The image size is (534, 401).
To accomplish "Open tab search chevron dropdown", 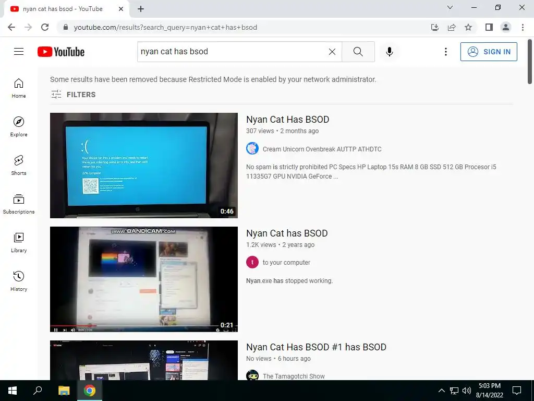I will coord(450,7).
